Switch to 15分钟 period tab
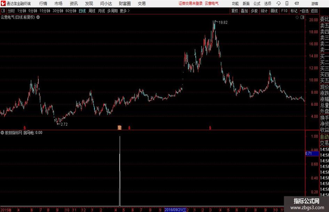This screenshot has width=329, height=212. point(45,11)
